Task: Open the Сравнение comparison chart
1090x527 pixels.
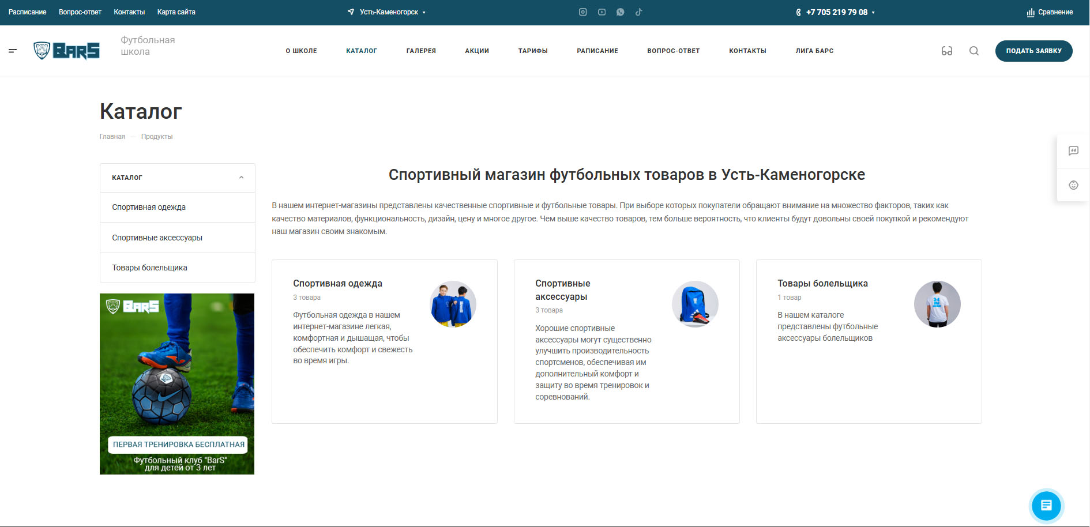Action: click(x=1050, y=12)
